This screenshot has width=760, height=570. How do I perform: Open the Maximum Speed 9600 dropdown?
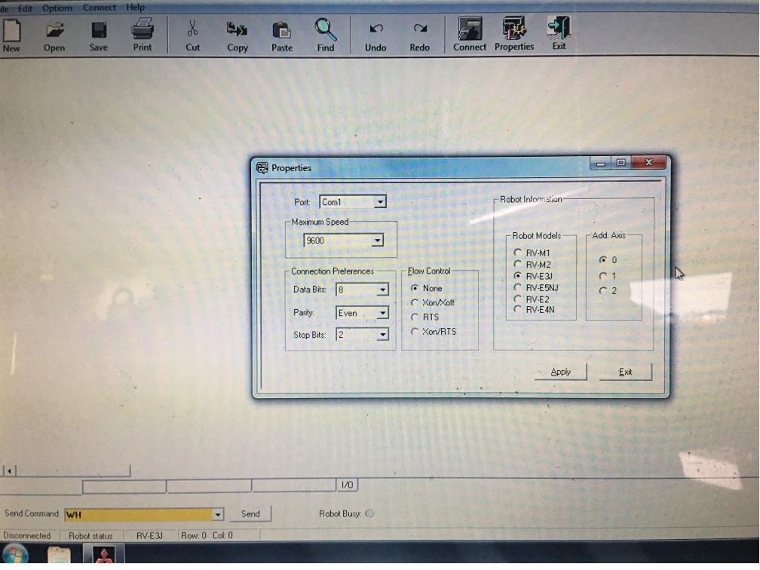click(x=377, y=241)
